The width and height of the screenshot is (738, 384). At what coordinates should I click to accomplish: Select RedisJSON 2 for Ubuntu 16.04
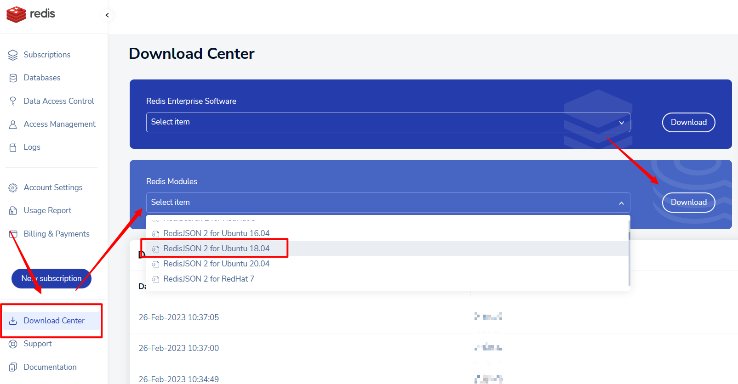(216, 233)
